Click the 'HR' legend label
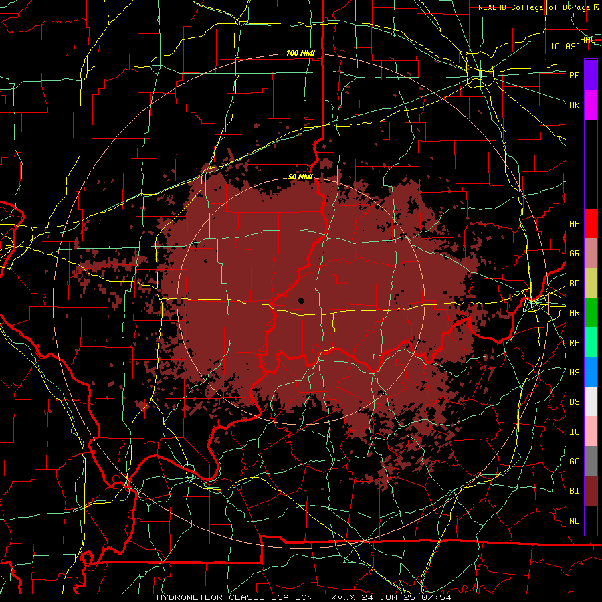Viewport: 602px width, 602px height. (x=575, y=313)
